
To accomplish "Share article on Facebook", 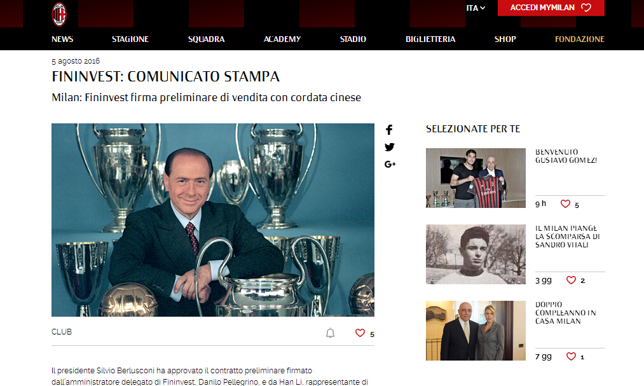I will click(389, 130).
